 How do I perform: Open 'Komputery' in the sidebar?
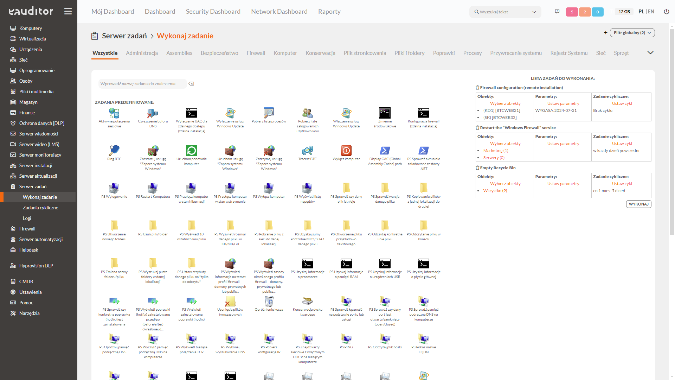(x=31, y=28)
